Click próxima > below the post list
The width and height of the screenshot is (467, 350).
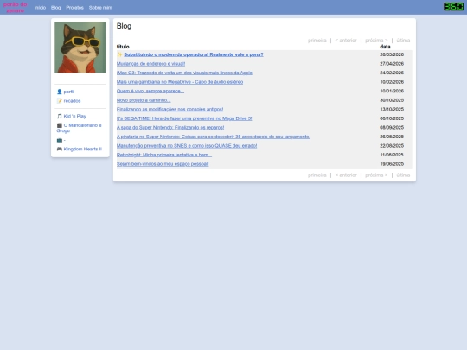click(x=376, y=175)
